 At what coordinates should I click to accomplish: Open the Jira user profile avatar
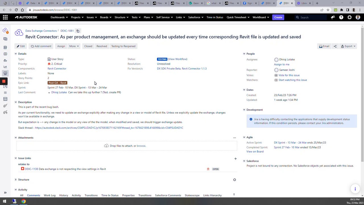tap(358, 17)
